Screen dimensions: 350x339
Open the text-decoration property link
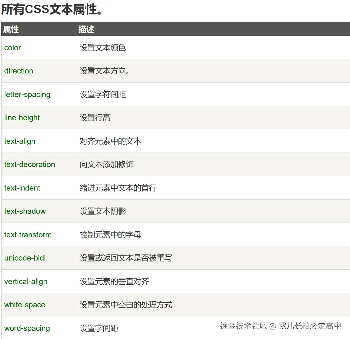tap(30, 164)
